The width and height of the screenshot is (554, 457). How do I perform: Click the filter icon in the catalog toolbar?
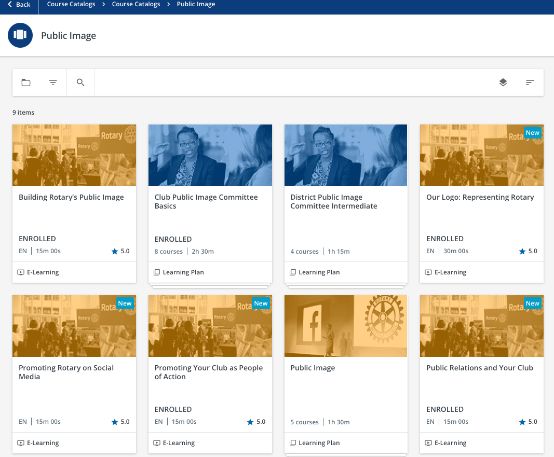point(52,82)
